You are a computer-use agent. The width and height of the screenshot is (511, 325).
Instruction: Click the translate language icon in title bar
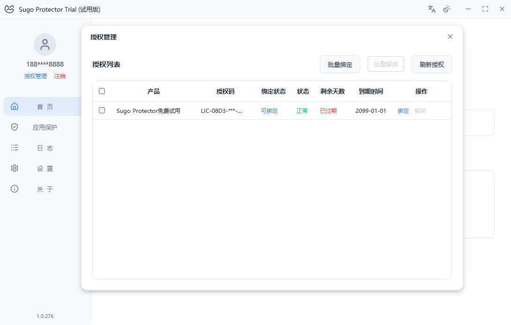click(432, 9)
